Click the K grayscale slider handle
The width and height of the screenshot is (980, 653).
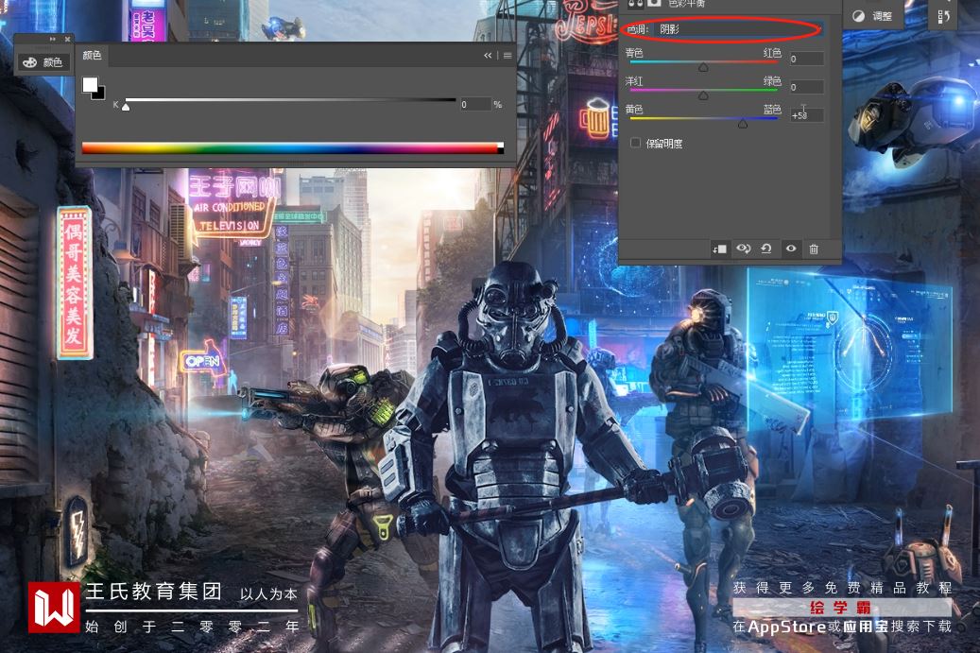point(126,107)
